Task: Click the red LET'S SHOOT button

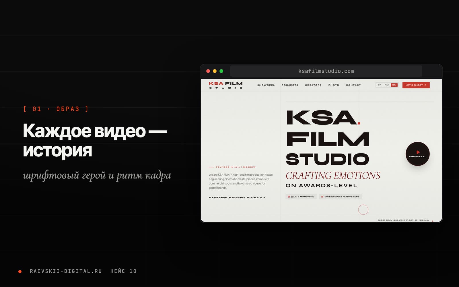Action: [416, 85]
